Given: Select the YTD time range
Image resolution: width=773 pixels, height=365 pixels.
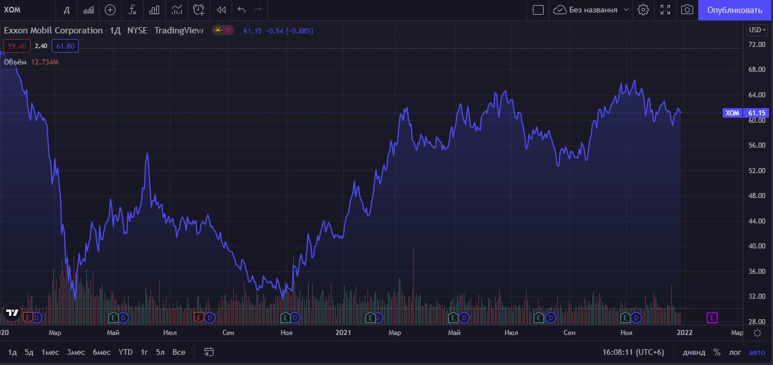Looking at the screenshot, I should tap(126, 352).
